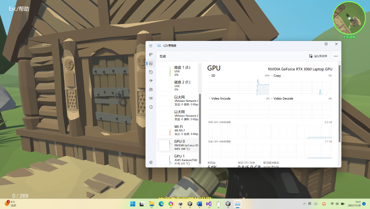
Task: Open Task View on the taskbar
Action: (142, 204)
